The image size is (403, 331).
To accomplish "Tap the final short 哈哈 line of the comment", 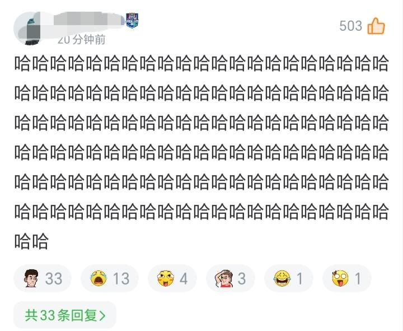I will (x=31, y=241).
